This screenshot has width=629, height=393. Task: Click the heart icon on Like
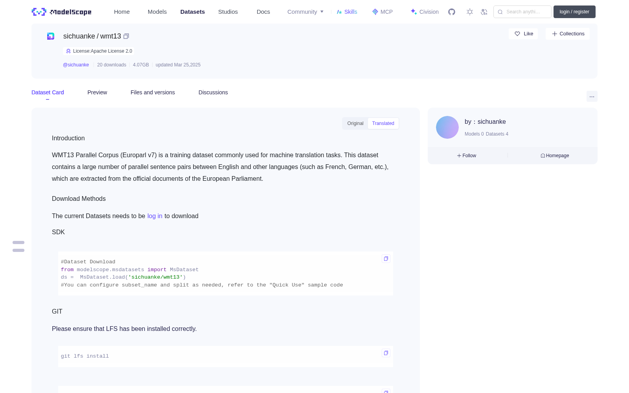[x=517, y=34]
